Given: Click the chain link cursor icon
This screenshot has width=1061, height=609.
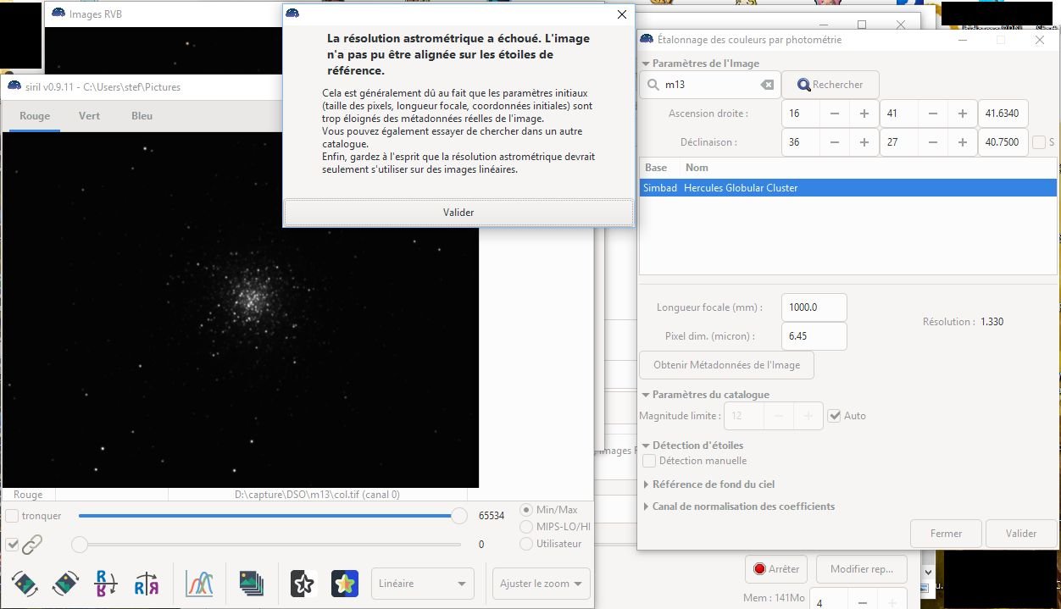Looking at the screenshot, I should click(x=32, y=545).
